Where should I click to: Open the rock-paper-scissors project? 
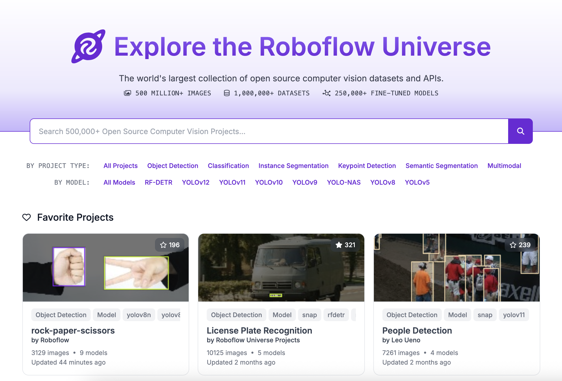click(x=73, y=330)
